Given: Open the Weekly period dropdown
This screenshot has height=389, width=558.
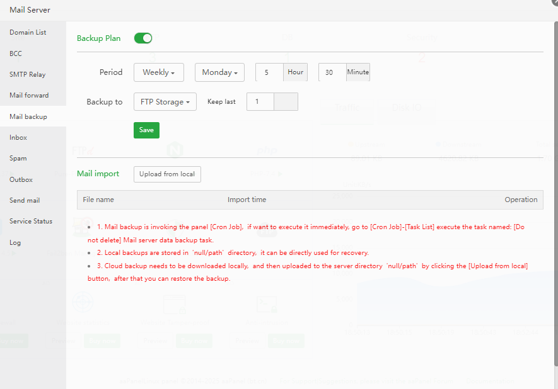Looking at the screenshot, I should coord(159,72).
